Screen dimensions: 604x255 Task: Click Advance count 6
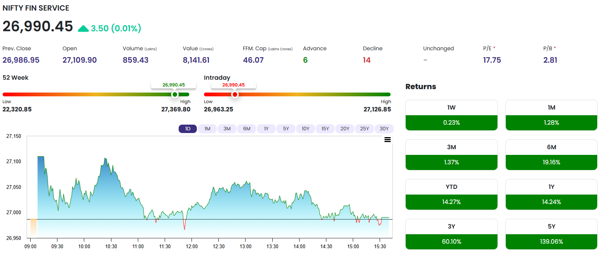click(305, 60)
